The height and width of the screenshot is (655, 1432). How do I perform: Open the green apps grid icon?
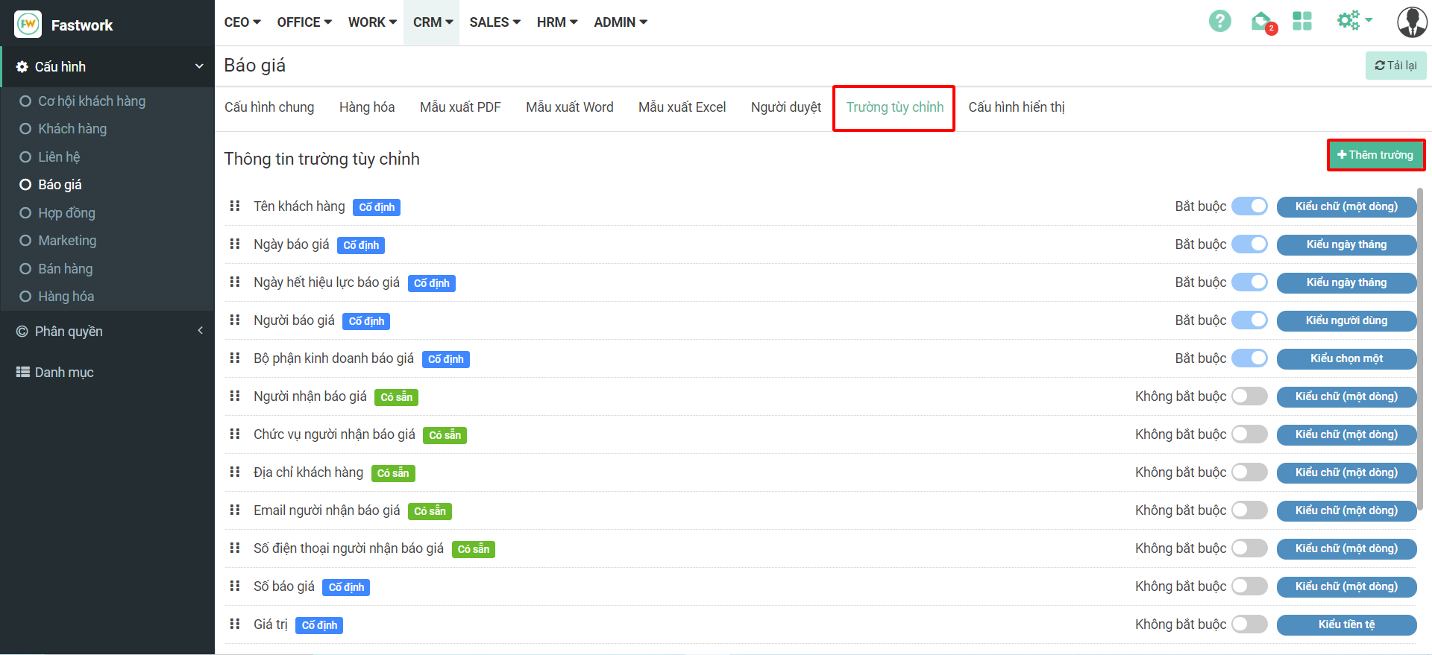pos(1302,22)
